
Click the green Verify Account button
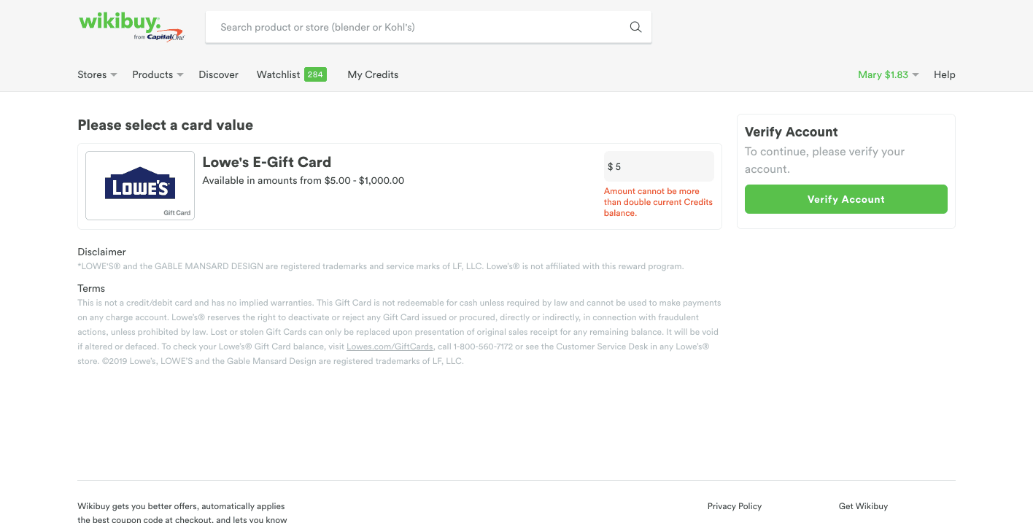pyautogui.click(x=846, y=199)
